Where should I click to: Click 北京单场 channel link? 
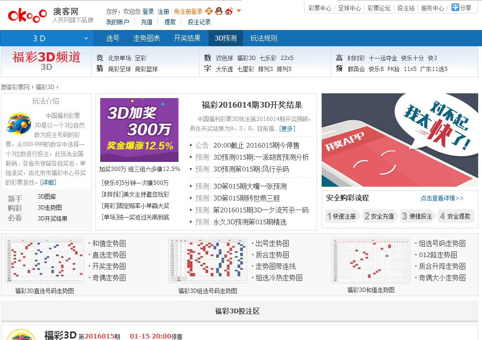coord(119,58)
